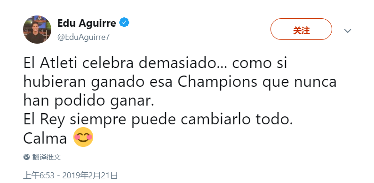
Task: Click the blue verified badge
Action: pyautogui.click(x=124, y=23)
